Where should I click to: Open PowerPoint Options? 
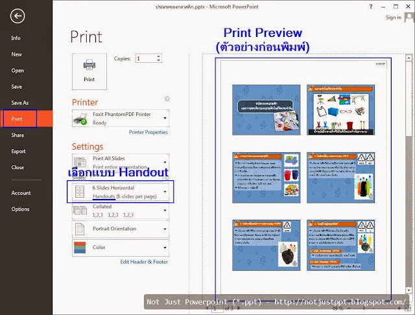20,209
